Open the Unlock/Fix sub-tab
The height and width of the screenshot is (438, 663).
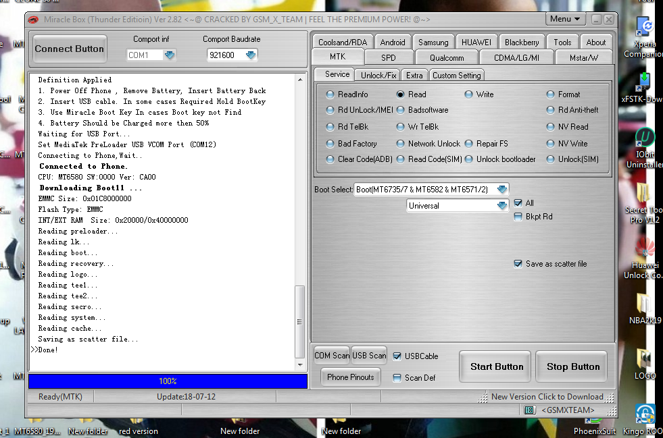point(378,75)
